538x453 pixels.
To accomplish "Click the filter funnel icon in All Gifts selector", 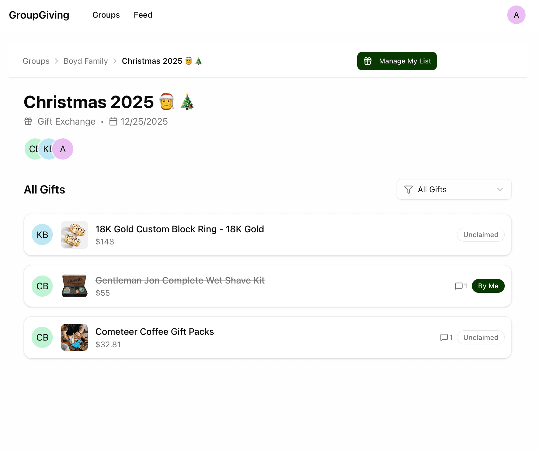I will pos(408,189).
